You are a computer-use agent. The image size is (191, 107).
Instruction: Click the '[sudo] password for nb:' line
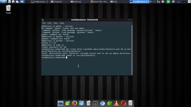54,47
